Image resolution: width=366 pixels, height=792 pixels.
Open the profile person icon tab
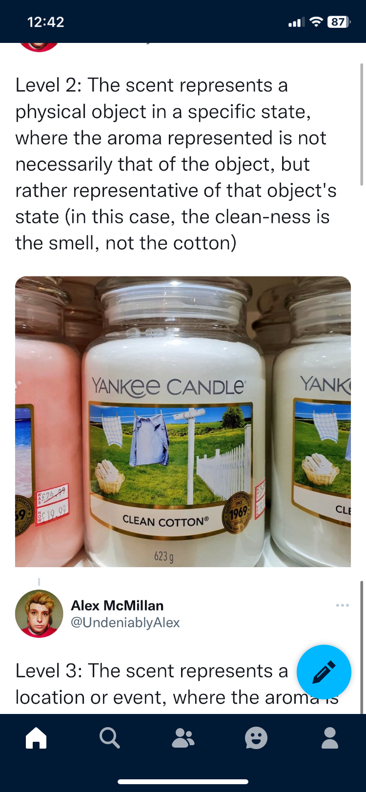click(330, 738)
